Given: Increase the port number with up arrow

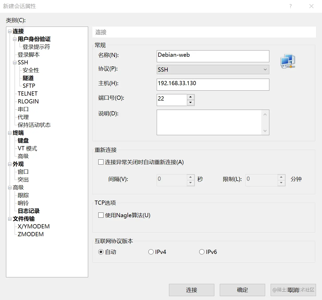Looking at the screenshot, I should (191, 97).
